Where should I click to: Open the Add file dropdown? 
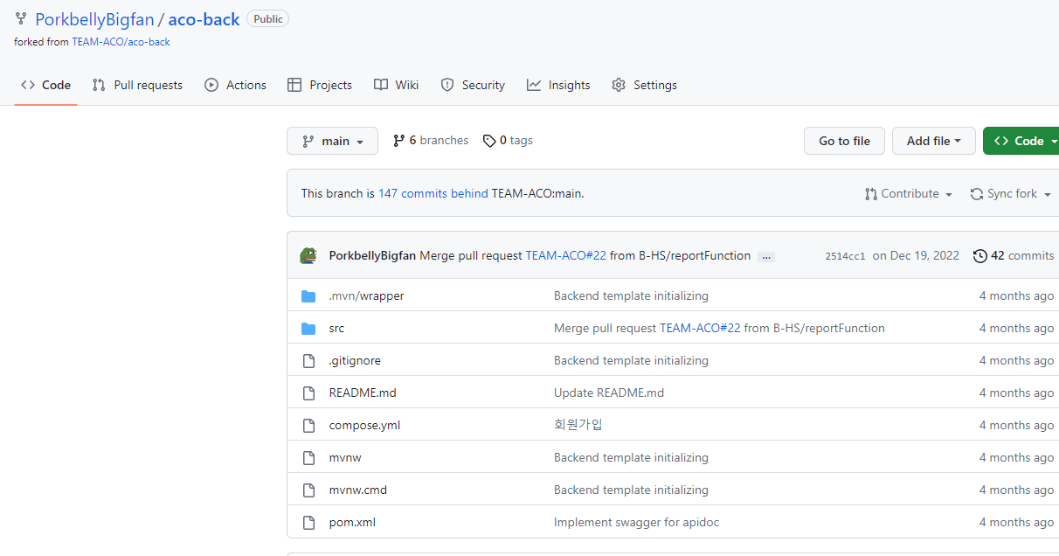(934, 141)
